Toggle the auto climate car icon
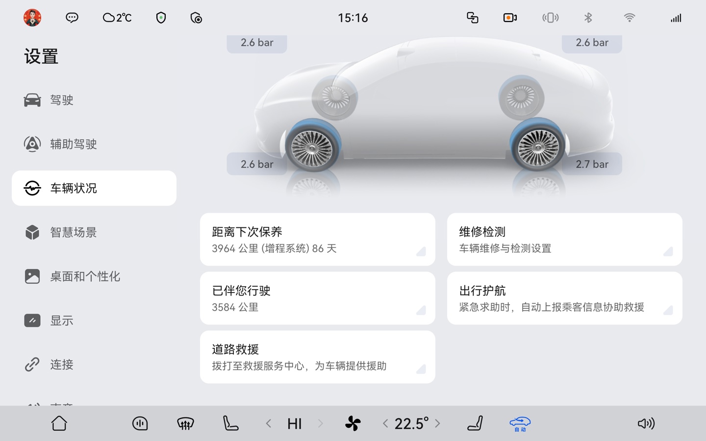This screenshot has height=441, width=706. (520, 423)
